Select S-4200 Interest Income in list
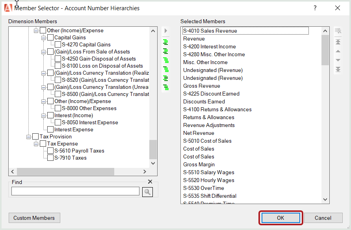 point(210,46)
